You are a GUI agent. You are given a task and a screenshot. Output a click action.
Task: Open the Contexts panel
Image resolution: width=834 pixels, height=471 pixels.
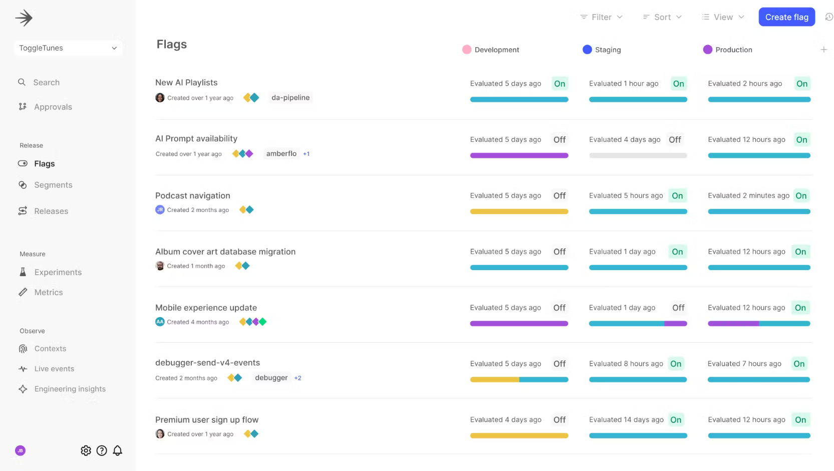click(x=50, y=348)
